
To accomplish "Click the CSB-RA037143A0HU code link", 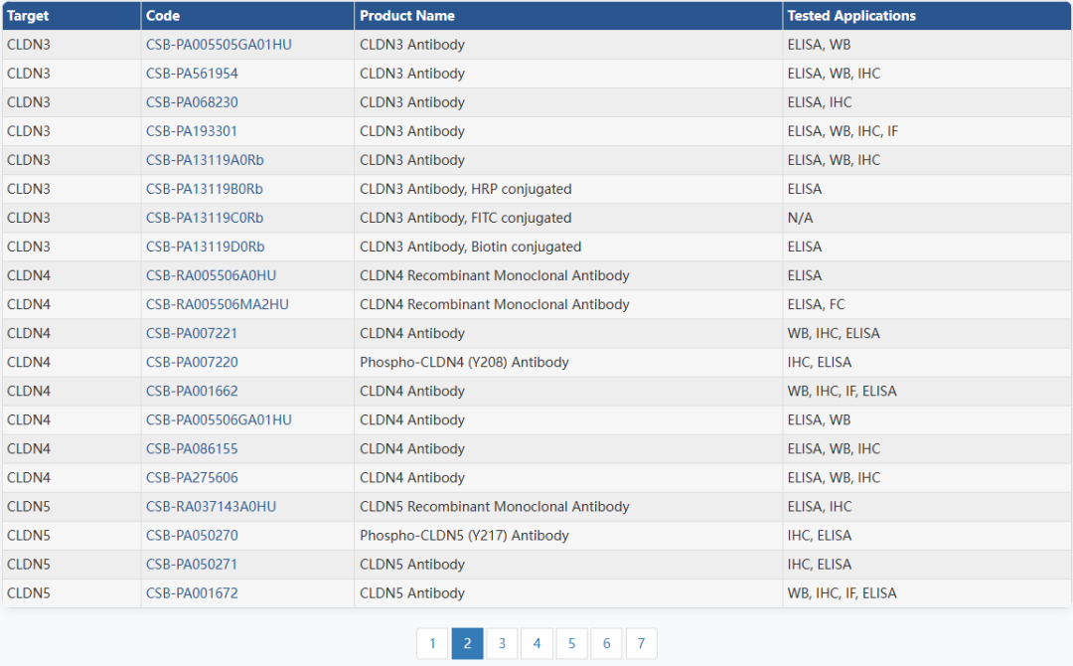I will (211, 506).
